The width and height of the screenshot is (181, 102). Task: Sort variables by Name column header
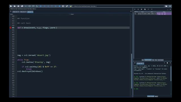[x=136, y=12]
